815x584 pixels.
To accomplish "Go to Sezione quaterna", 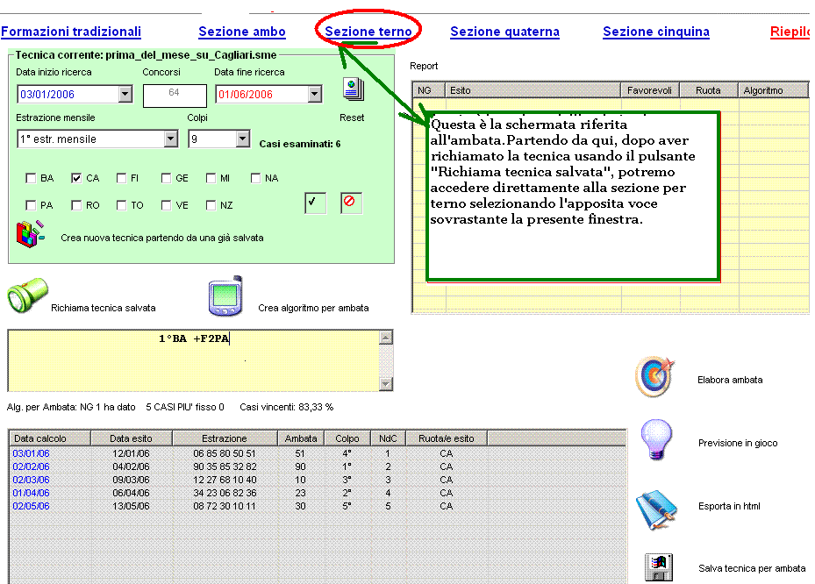I will pos(504,32).
